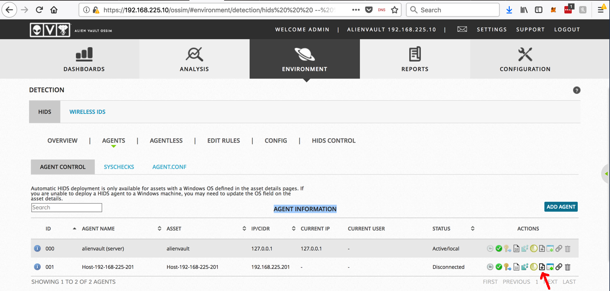Click the Firefox search bar

click(453, 10)
